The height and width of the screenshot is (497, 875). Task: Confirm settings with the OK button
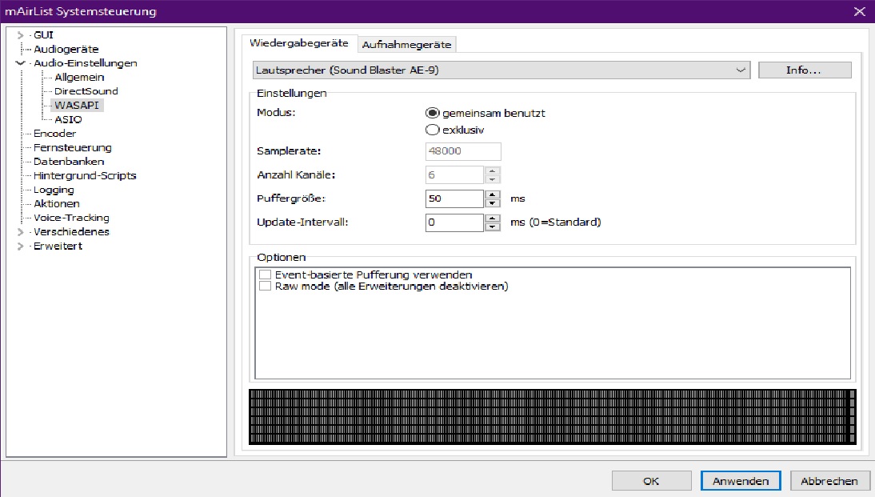pyautogui.click(x=651, y=481)
